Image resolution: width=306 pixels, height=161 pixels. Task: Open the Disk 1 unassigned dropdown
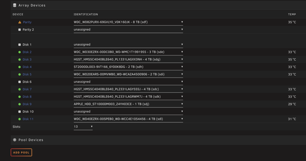point(128,44)
